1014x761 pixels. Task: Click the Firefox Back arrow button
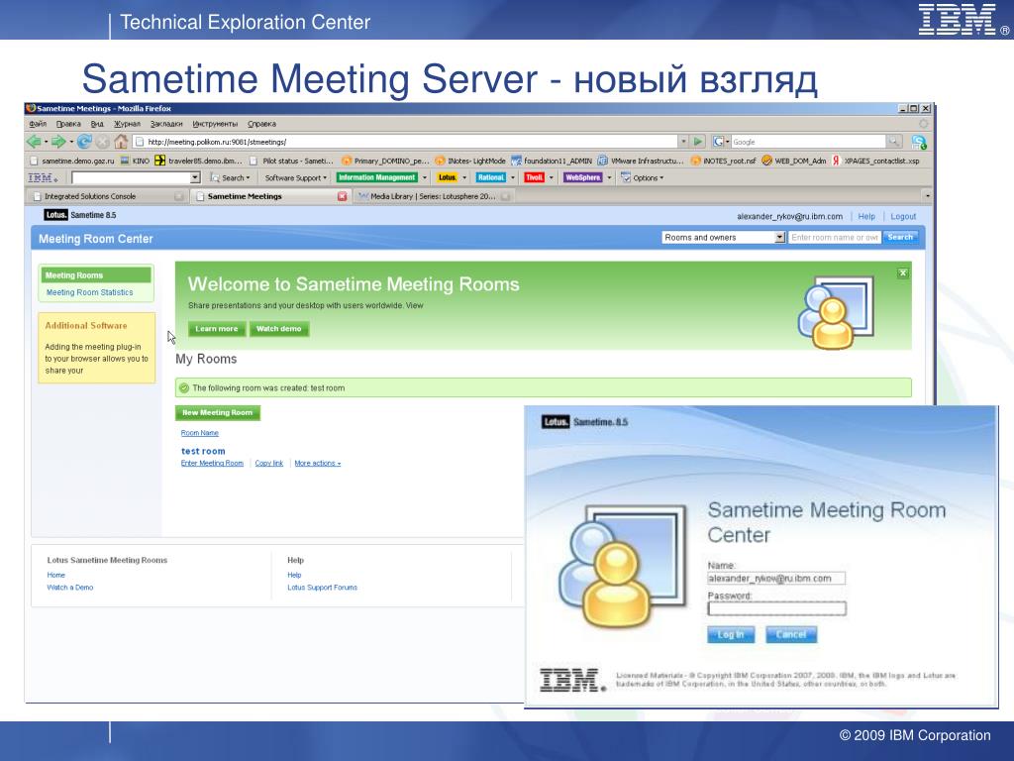coord(34,141)
